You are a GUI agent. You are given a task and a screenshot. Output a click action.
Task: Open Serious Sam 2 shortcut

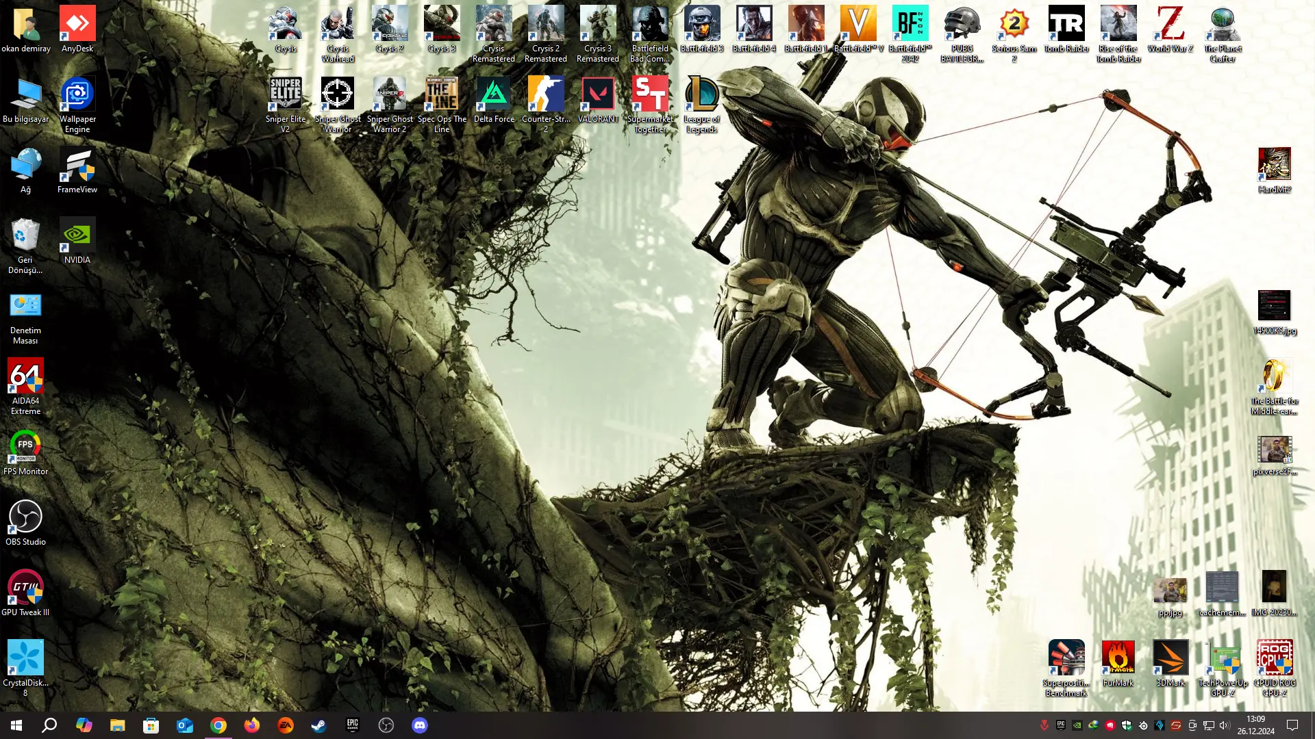point(1014,34)
